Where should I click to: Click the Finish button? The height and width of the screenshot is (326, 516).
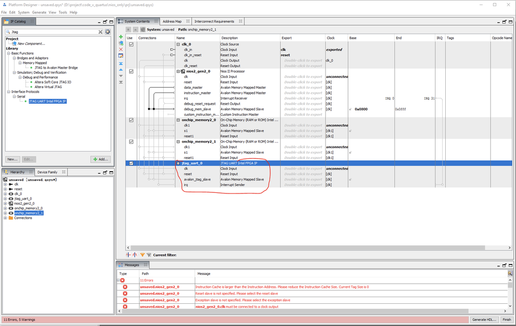507,320
